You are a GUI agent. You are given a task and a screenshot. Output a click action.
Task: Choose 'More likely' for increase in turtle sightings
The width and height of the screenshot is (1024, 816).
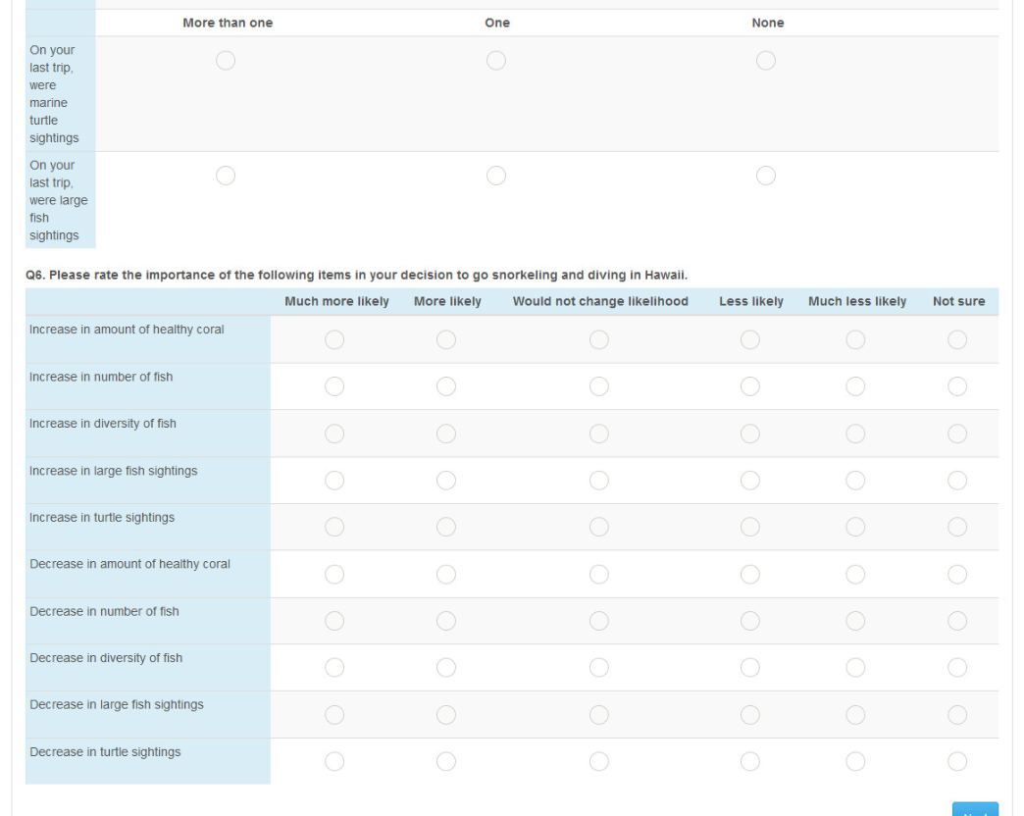(446, 527)
